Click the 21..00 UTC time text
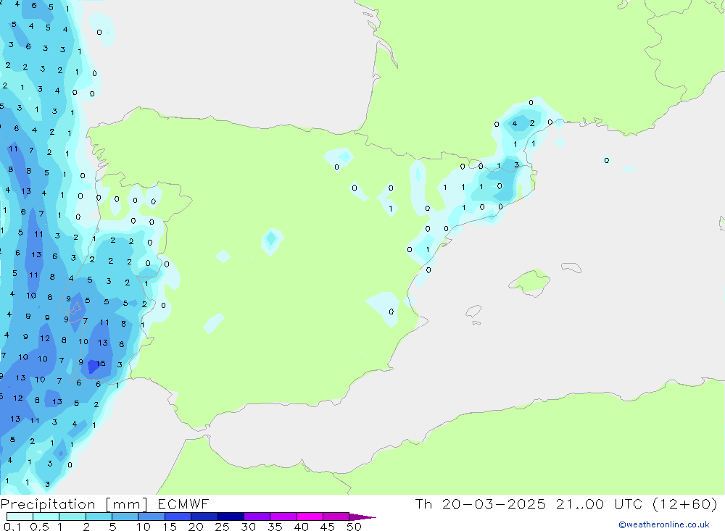Image resolution: width=725 pixels, height=531 pixels. (600, 504)
